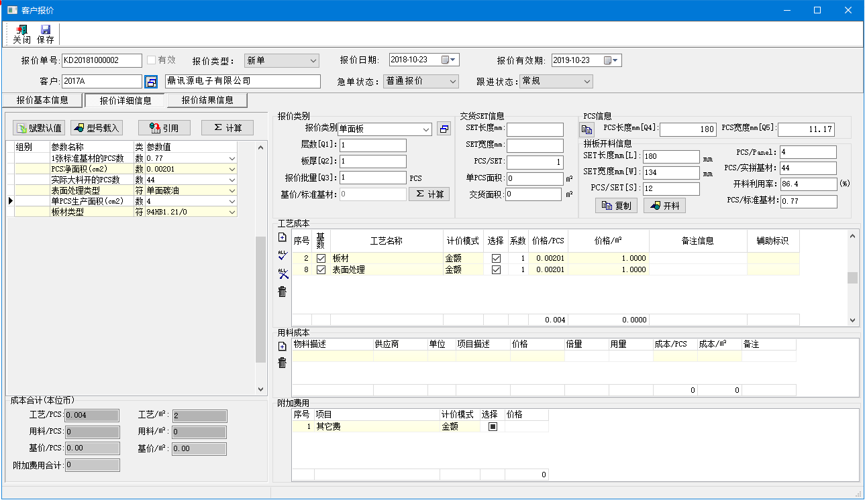This screenshot has width=865, height=500.
Task: Click 其它费 row in 附加费用
Action: click(x=420, y=426)
